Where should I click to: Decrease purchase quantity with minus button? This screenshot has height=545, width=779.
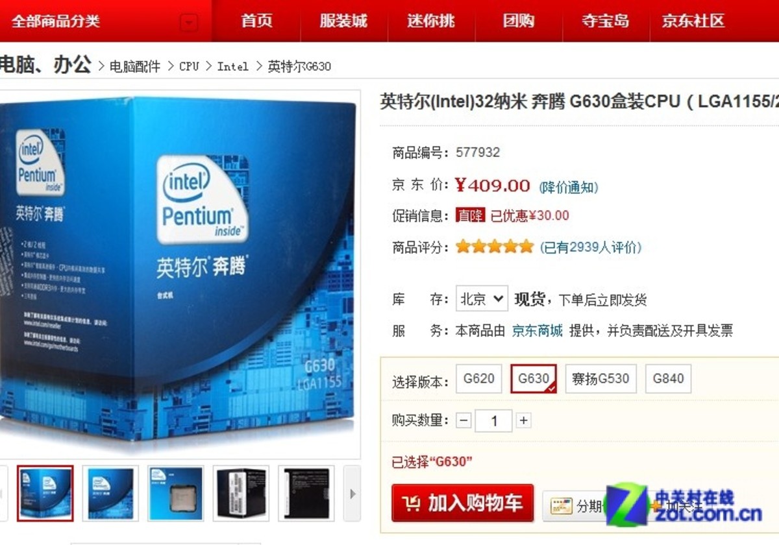tap(464, 420)
